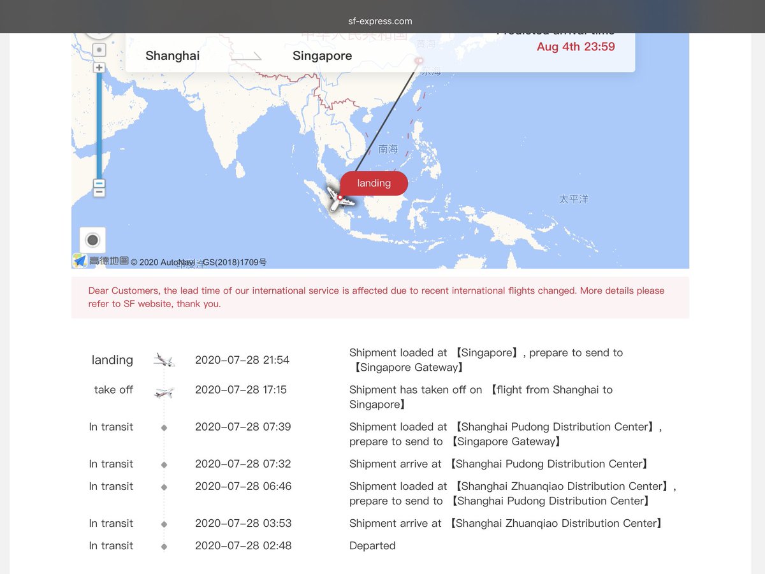Click the AutoNavi copyright text on map
This screenshot has height=574, width=765.
click(199, 262)
